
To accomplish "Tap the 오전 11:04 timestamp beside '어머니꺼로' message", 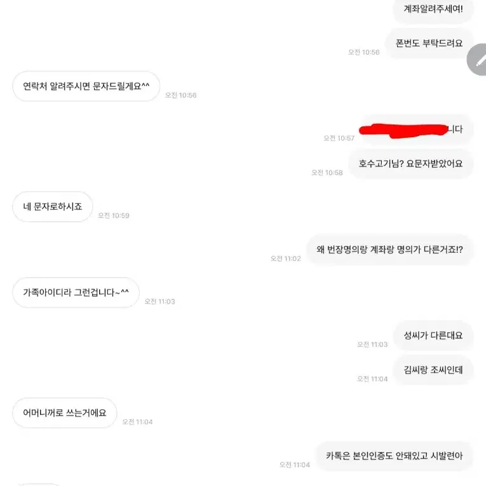I will point(137,422).
